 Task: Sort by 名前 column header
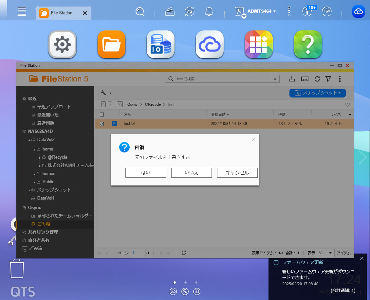tap(128, 115)
